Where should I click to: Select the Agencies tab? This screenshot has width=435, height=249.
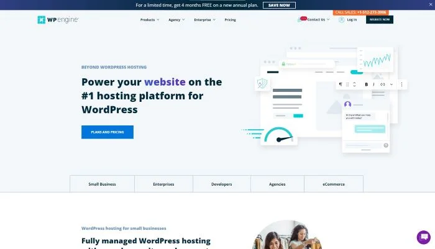[277, 184]
